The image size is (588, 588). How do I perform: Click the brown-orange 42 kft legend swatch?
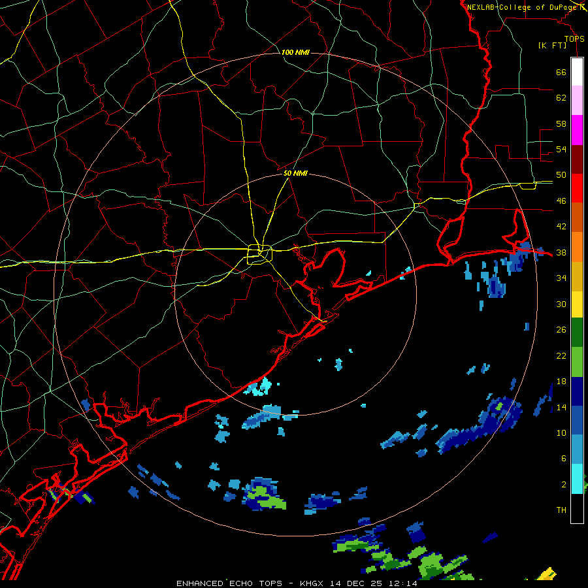point(577,218)
